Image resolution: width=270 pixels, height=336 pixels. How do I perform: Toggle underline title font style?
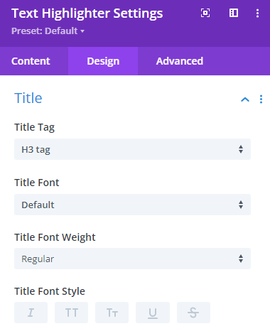[x=153, y=313]
